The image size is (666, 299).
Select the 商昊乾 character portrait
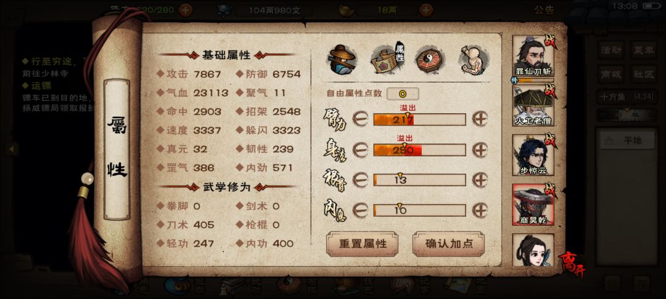533,204
